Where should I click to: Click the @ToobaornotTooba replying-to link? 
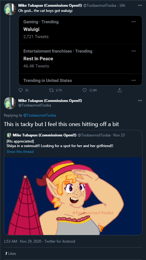40,115
